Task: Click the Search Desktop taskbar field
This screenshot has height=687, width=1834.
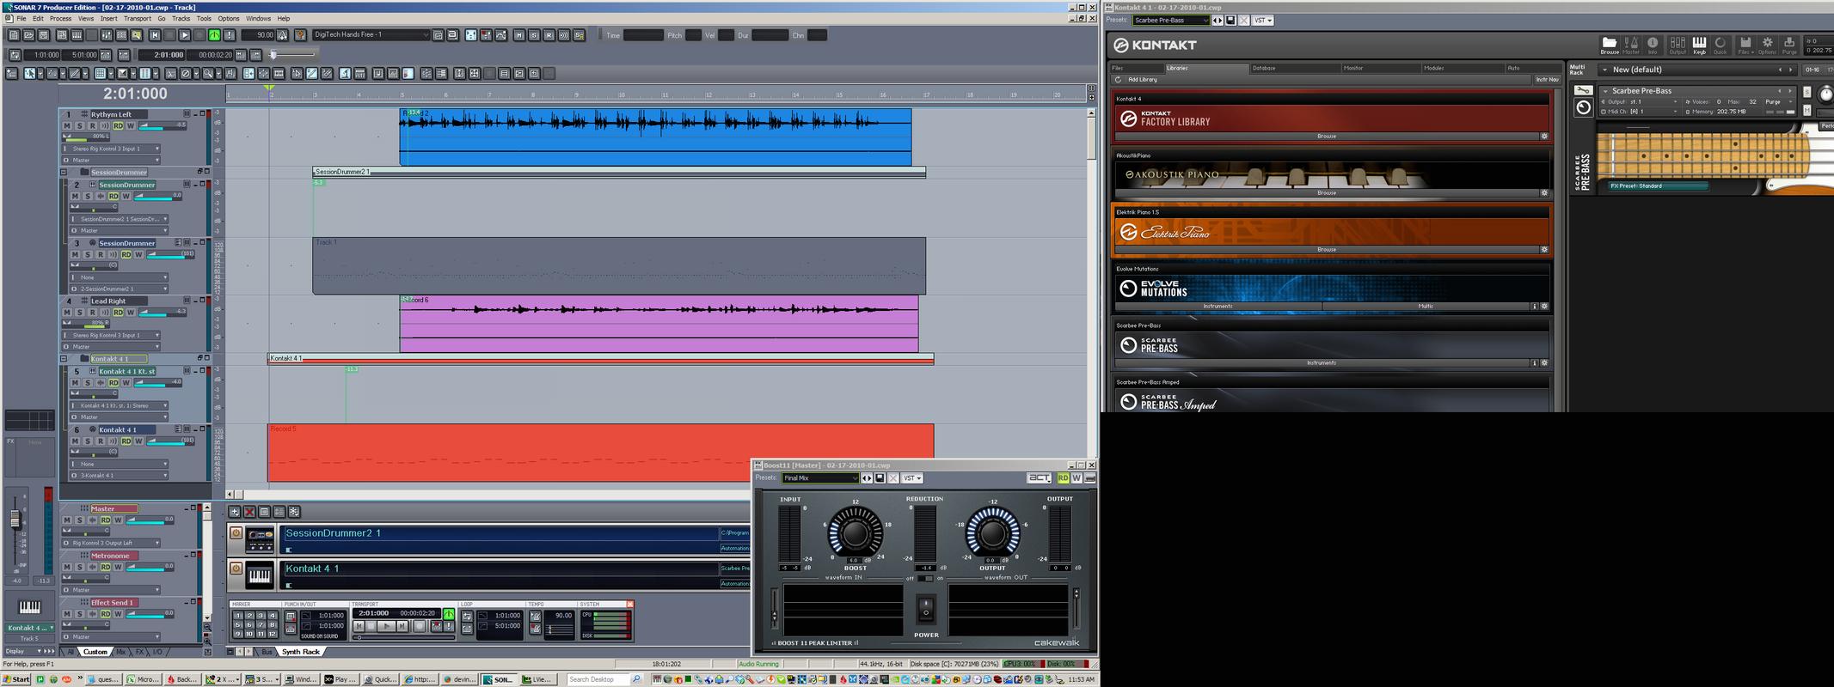Action: coord(599,679)
